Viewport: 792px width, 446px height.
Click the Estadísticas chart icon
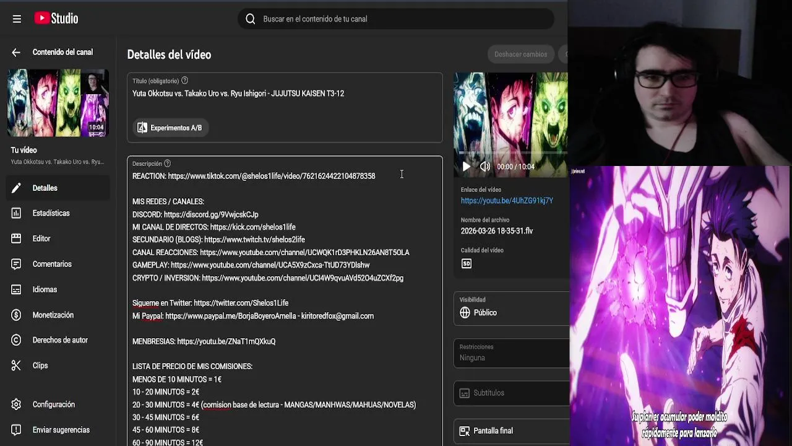pos(16,213)
